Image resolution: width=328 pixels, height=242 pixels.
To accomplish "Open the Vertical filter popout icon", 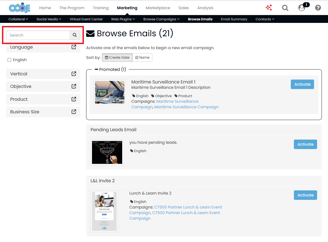I will [x=74, y=74].
